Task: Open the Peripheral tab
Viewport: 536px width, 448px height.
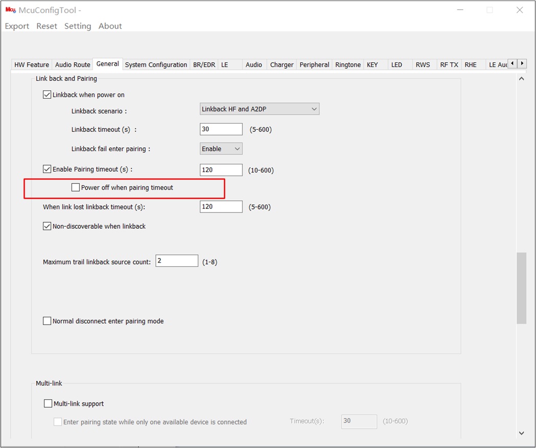Action: click(314, 65)
